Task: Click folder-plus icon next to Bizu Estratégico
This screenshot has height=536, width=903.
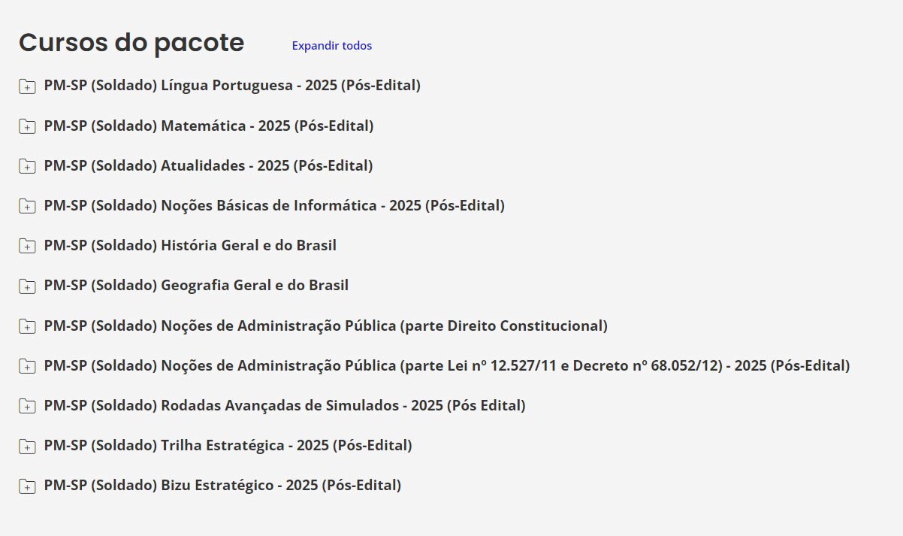Action: 27,486
